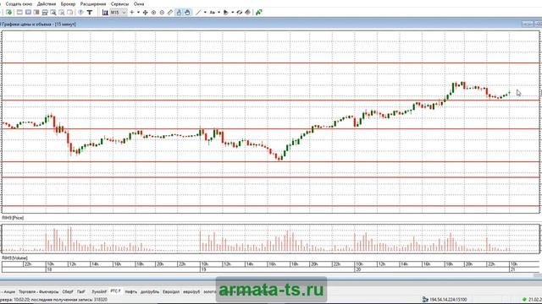Switch to the Акции tab

(x=9, y=291)
